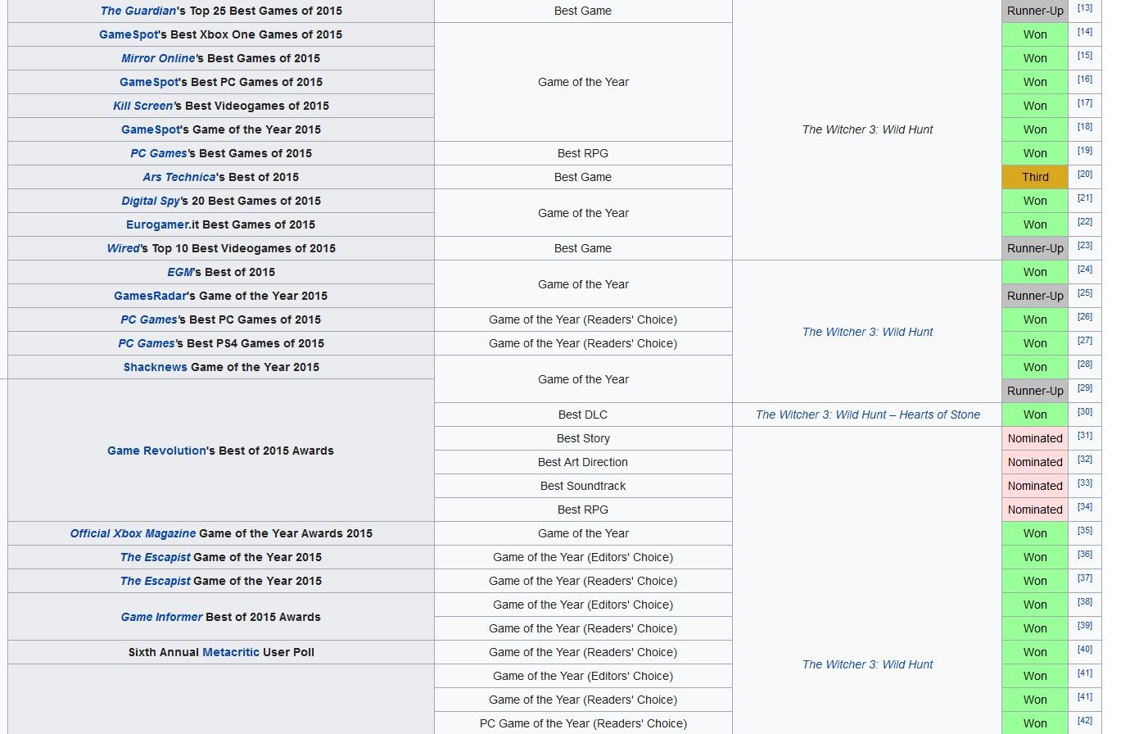Click footnote [18]
Screen dimensions: 1130x734
pos(1085,127)
